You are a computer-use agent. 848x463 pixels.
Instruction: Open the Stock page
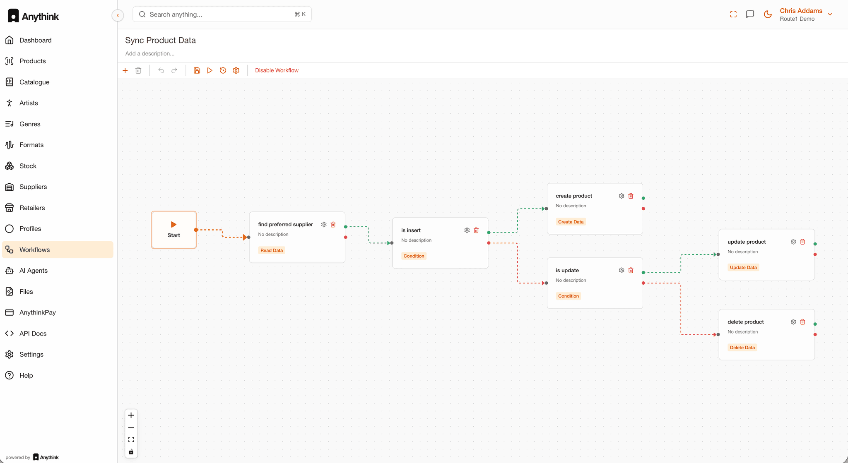(57, 166)
